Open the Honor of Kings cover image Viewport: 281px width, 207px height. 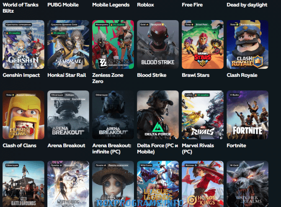click(x=202, y=184)
